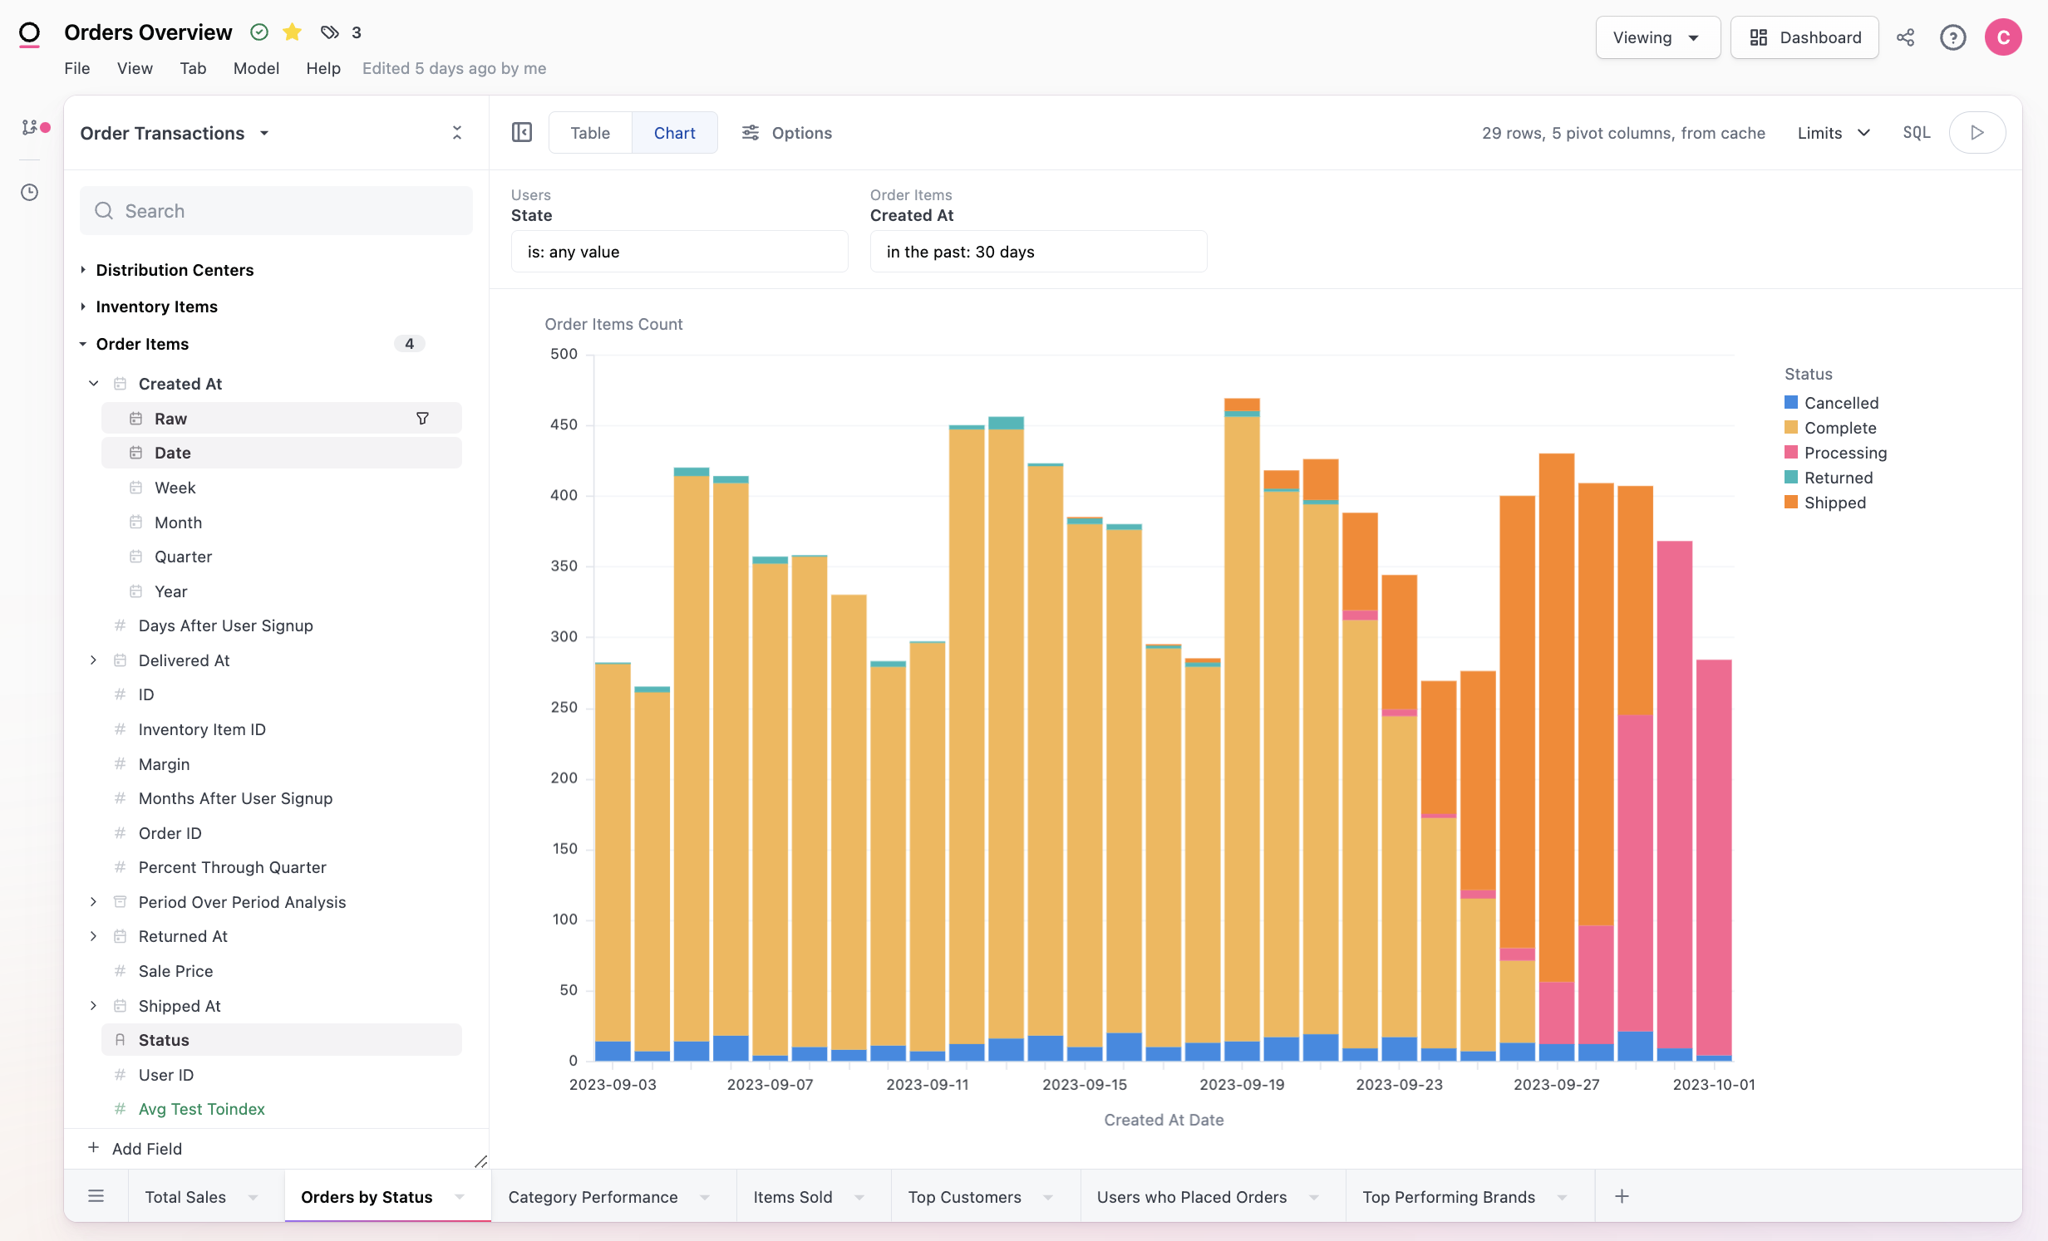Open the Viewing mode dropdown
The width and height of the screenshot is (2048, 1241).
pyautogui.click(x=1657, y=37)
